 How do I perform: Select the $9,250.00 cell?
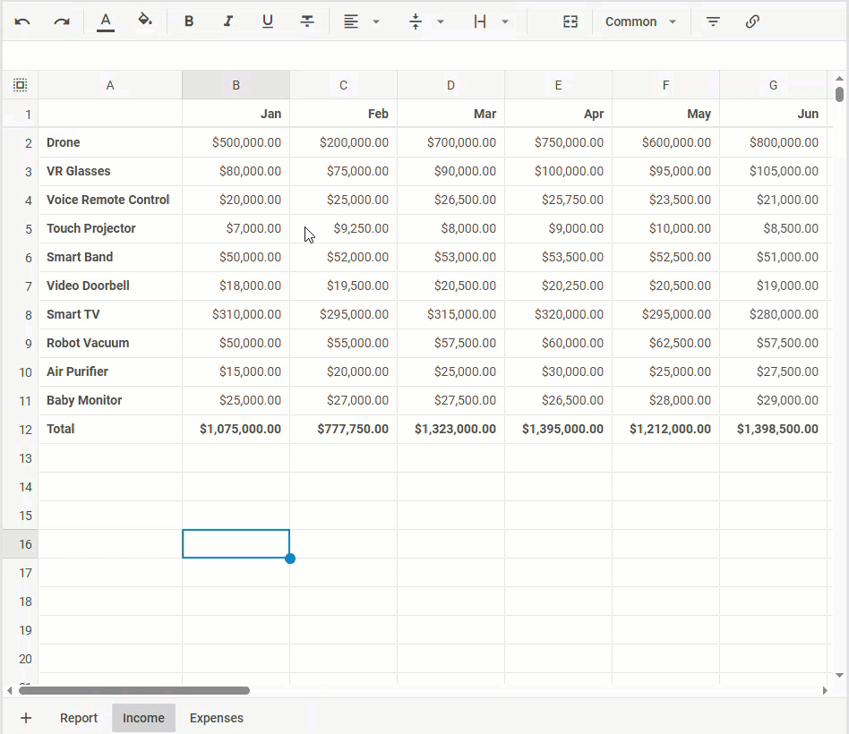click(343, 228)
